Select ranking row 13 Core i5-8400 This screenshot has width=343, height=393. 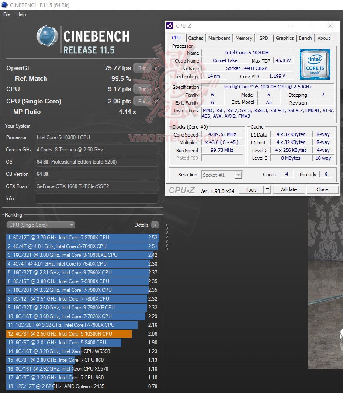83,343
